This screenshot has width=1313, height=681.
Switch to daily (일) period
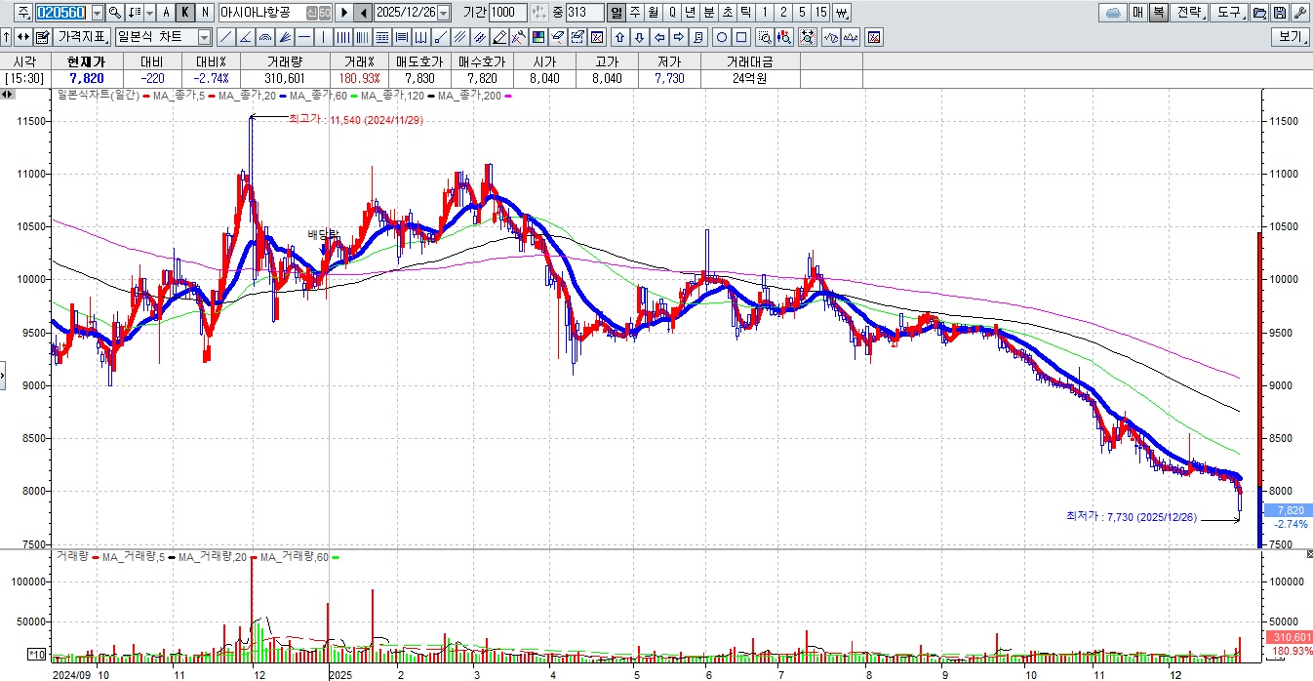tap(617, 13)
